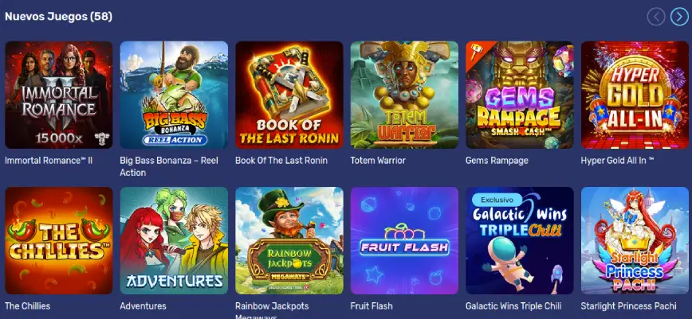Click the Hyper Gold All In title link
The height and width of the screenshot is (319, 692).
pos(617,161)
